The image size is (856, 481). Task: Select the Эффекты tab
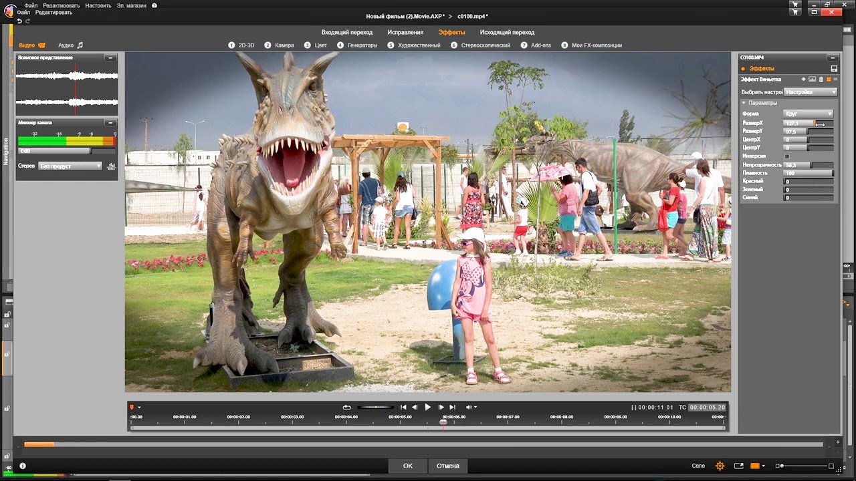pyautogui.click(x=452, y=32)
